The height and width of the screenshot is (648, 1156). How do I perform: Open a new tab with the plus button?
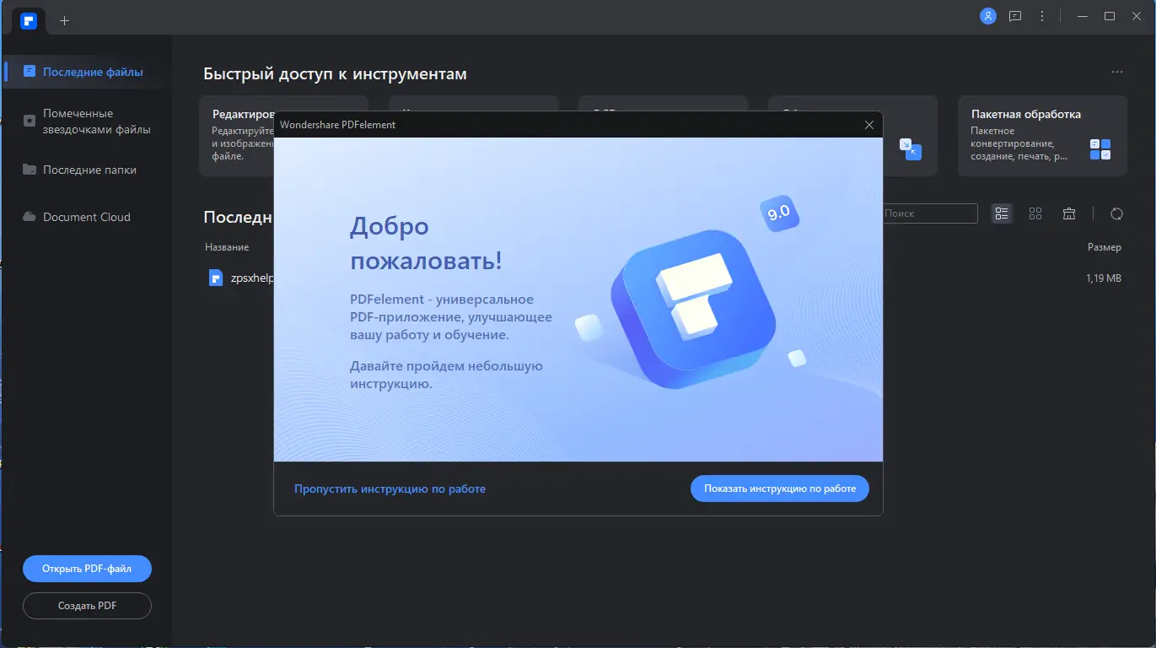pos(64,20)
